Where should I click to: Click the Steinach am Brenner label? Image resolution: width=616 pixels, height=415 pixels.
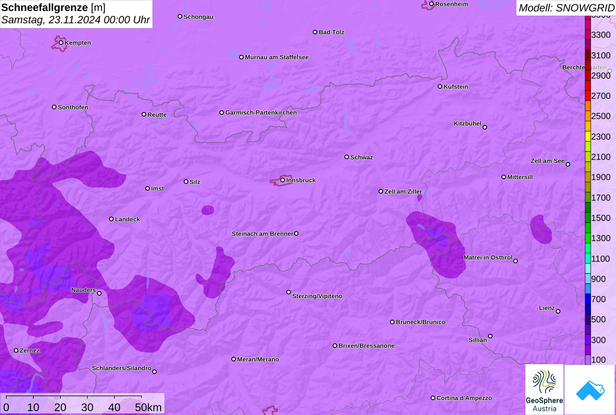[262, 234]
